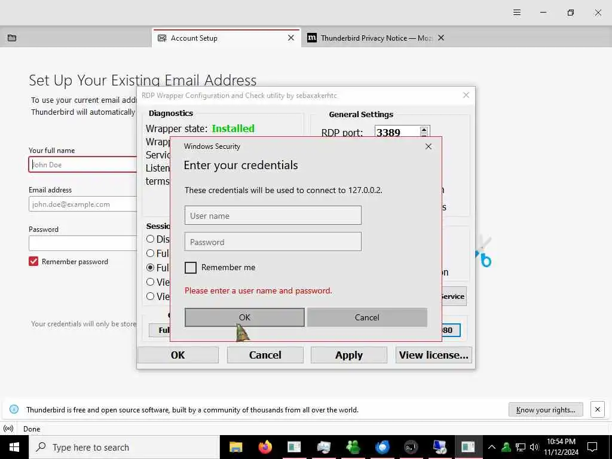Minimize the Thunderbird window
Image resolution: width=612 pixels, height=459 pixels.
pos(543,13)
